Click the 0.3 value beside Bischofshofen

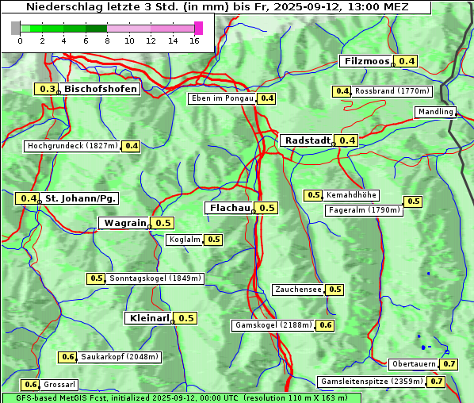pos(47,89)
